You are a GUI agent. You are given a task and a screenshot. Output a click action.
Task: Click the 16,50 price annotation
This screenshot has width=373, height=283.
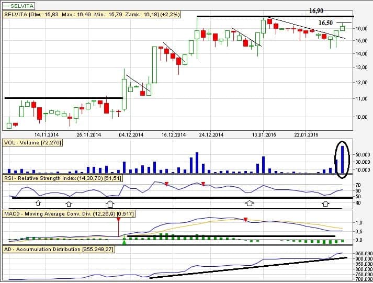325,23
